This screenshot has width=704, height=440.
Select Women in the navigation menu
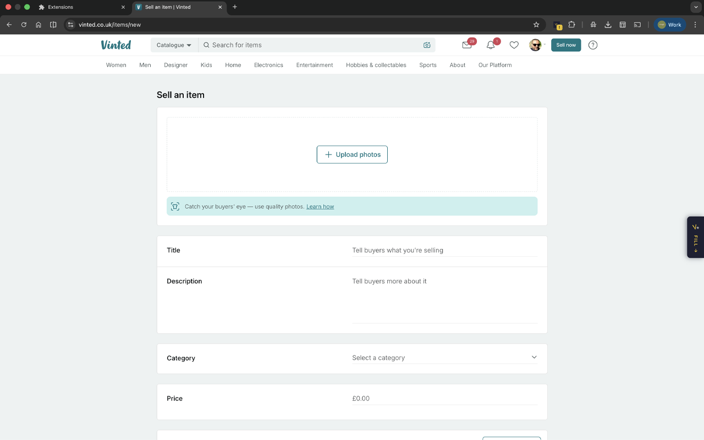[116, 65]
